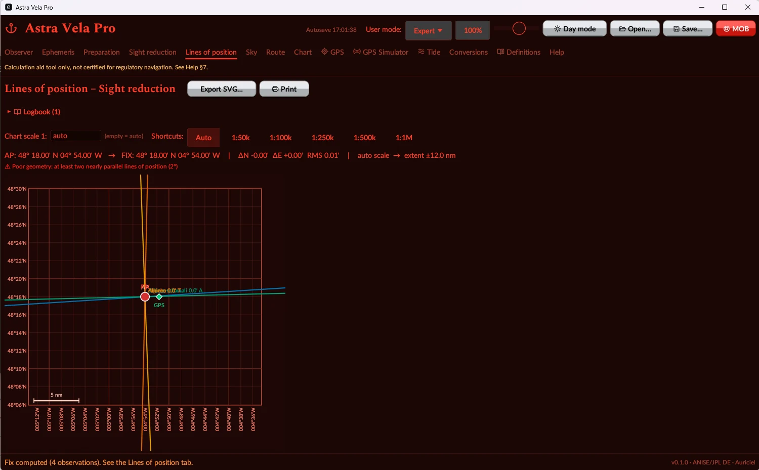Click the 'Calculation aid tool only' disclaimer text
Screen dimensions: 759x470
tap(106, 67)
